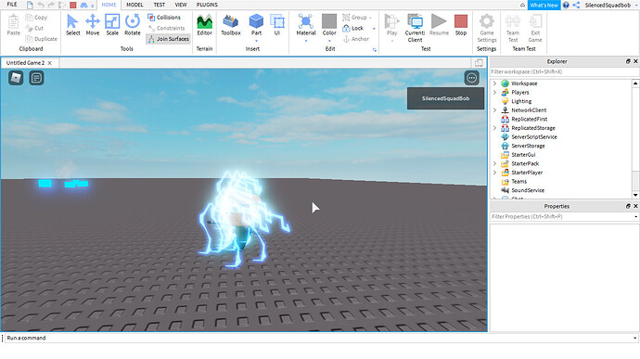The width and height of the screenshot is (640, 359).
Task: Open the help question mark icon
Action: tap(566, 5)
